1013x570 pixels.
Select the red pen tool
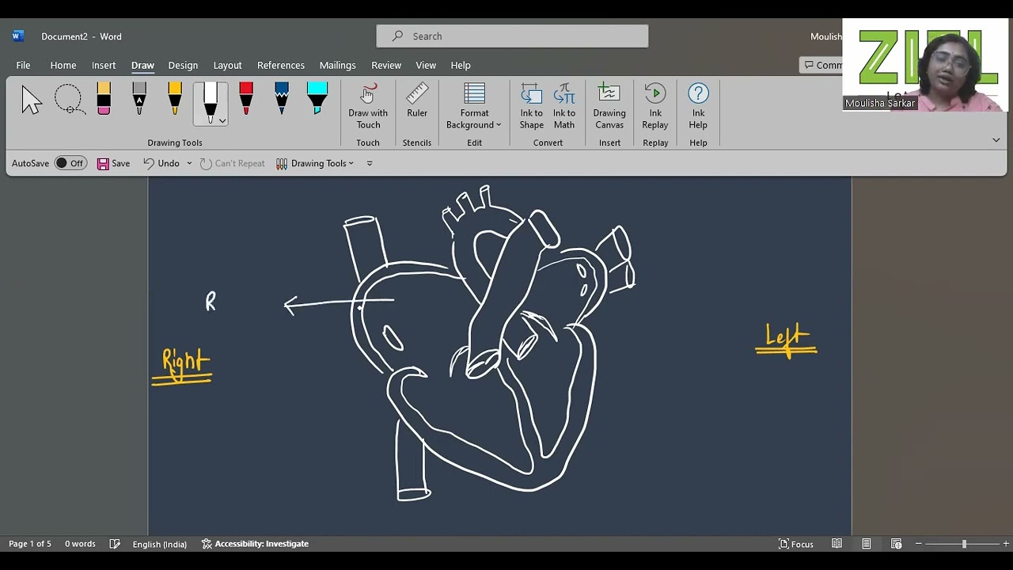point(246,99)
